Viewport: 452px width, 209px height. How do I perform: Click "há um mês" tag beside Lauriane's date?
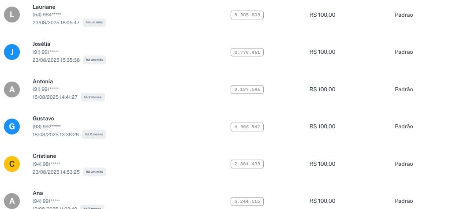click(94, 22)
